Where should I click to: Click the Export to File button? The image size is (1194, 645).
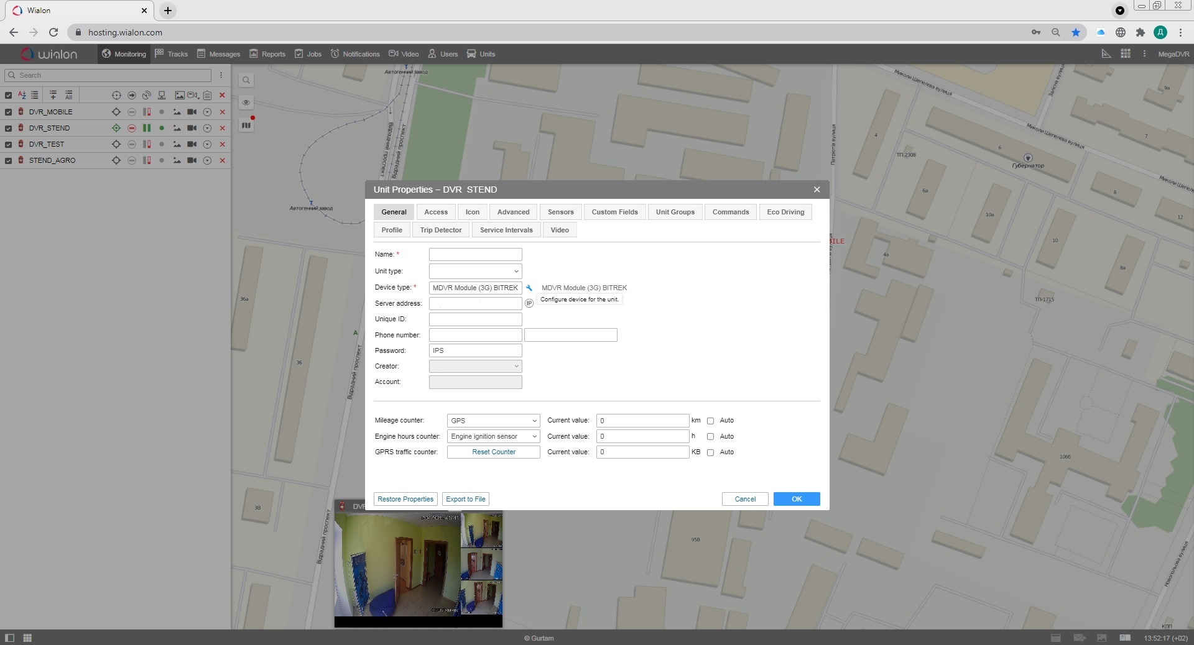[465, 499]
